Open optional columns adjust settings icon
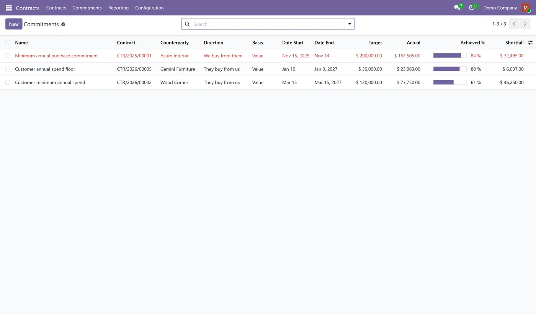The image size is (536, 315). [x=530, y=43]
